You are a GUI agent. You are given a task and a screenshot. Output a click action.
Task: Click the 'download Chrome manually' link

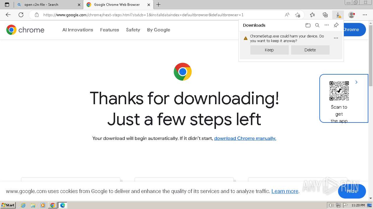(x=245, y=138)
